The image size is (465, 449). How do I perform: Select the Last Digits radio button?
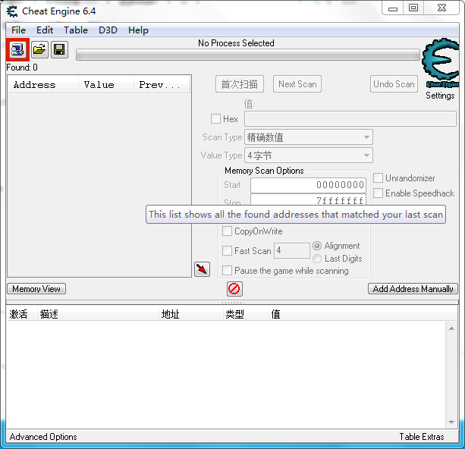(x=317, y=259)
